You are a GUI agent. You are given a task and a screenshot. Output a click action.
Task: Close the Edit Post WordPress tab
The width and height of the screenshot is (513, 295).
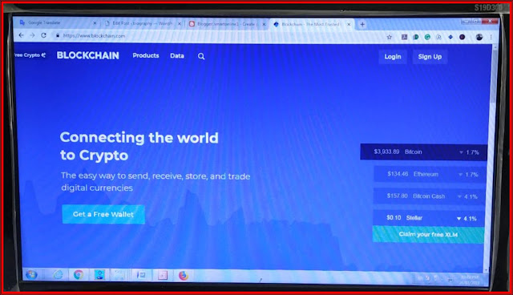coord(180,24)
